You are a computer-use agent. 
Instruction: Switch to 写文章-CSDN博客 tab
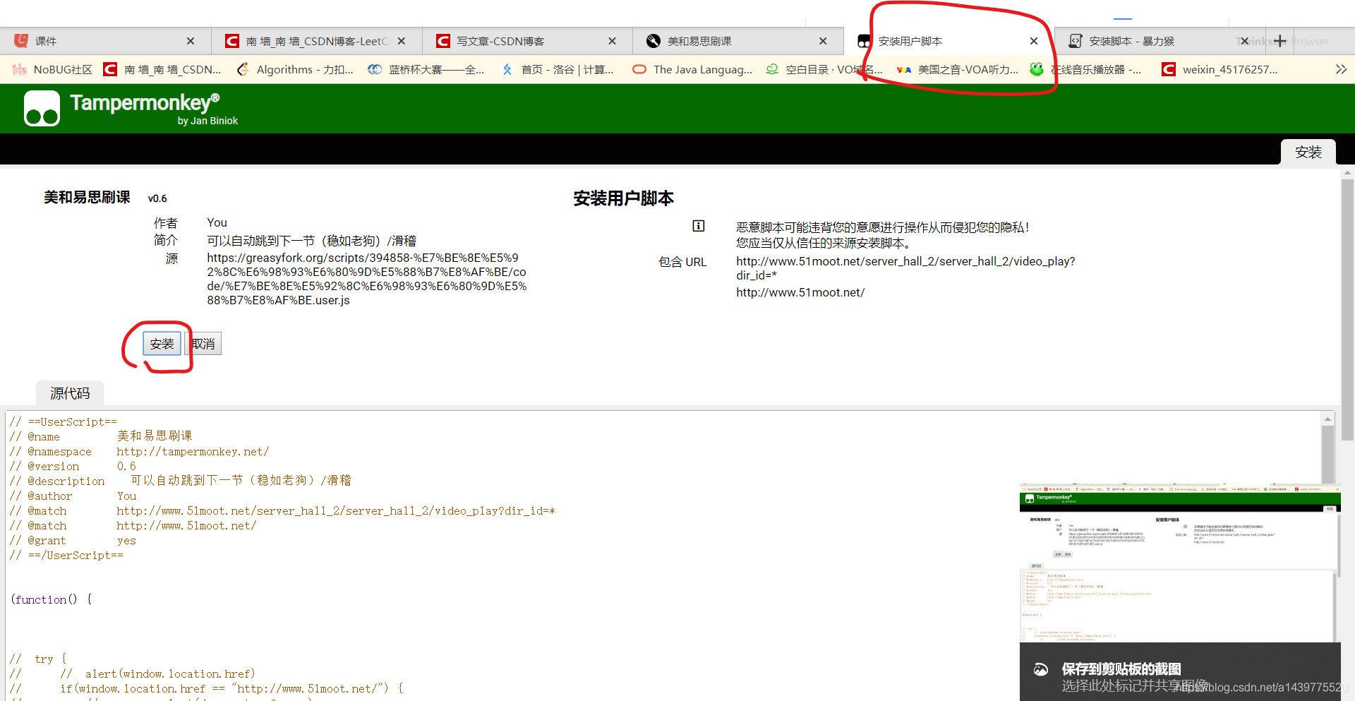[526, 41]
